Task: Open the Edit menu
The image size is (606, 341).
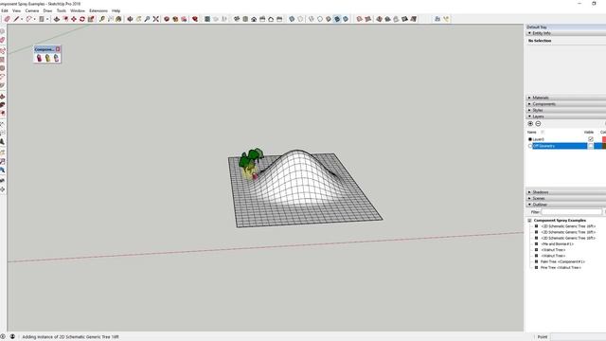Action: 4,10
